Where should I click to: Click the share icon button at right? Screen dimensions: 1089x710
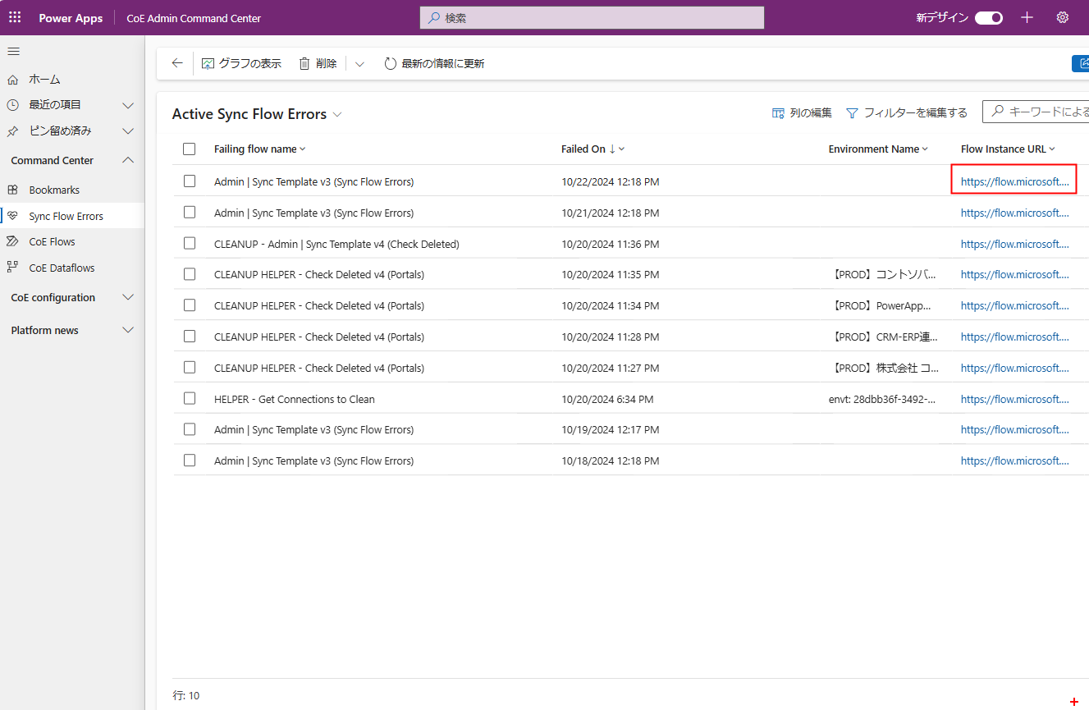click(1081, 63)
